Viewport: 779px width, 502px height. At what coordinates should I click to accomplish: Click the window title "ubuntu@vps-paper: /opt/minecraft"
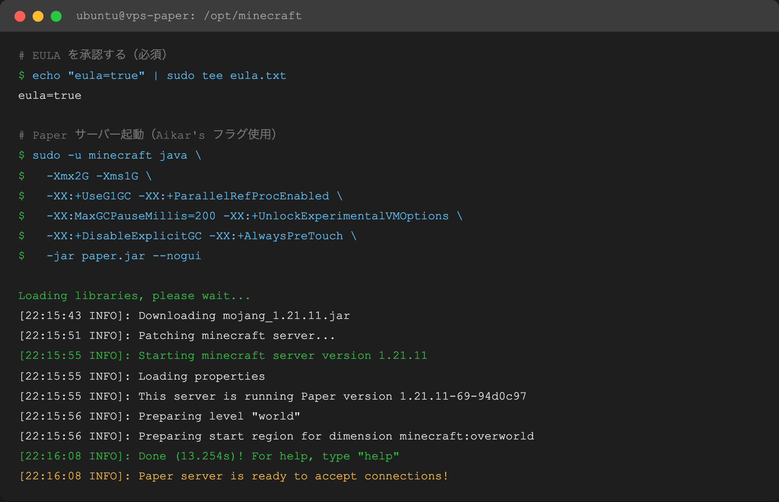(x=189, y=16)
